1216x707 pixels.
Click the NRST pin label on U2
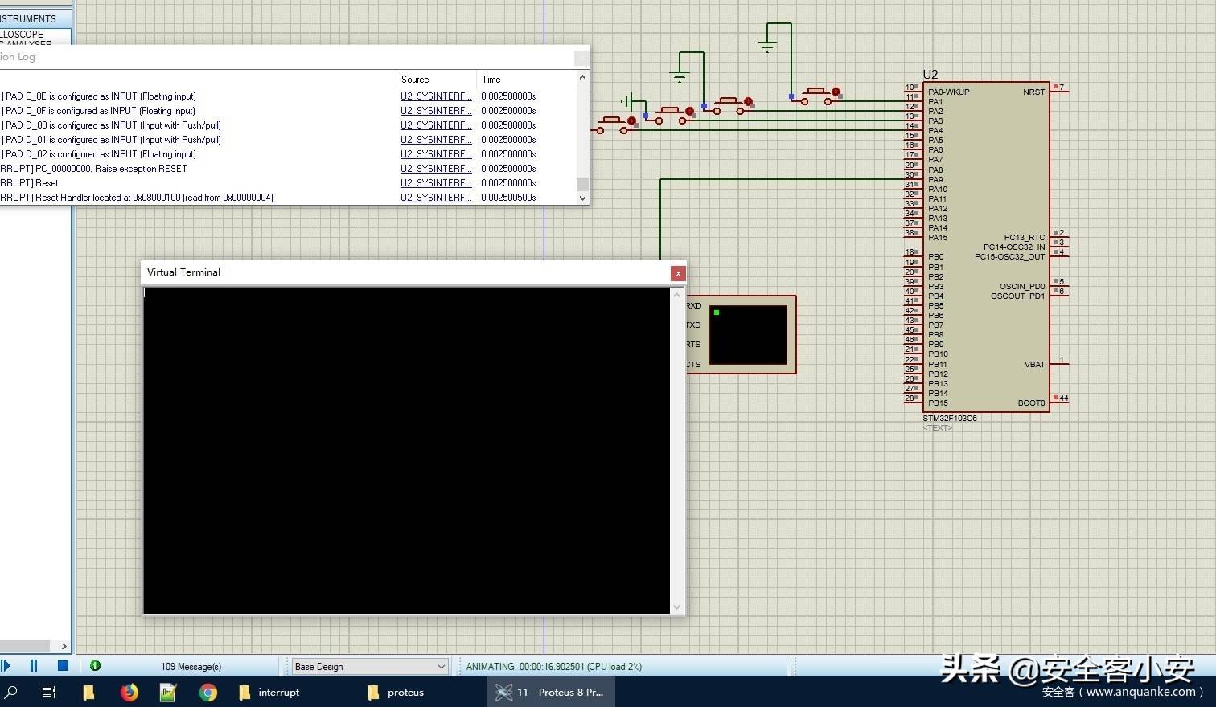(1033, 92)
